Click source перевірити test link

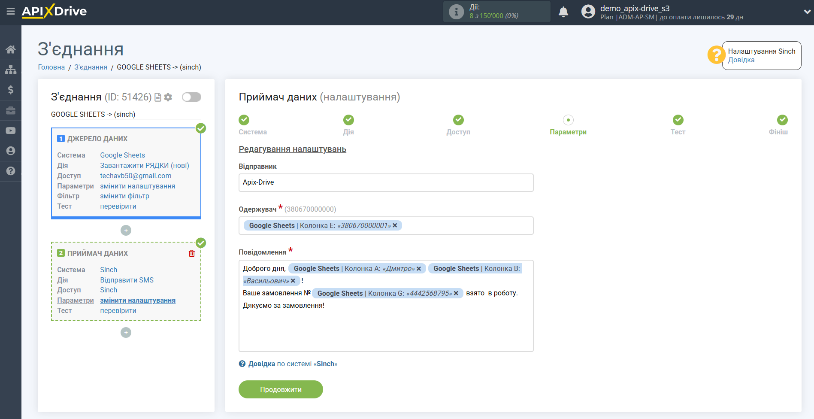tap(118, 206)
